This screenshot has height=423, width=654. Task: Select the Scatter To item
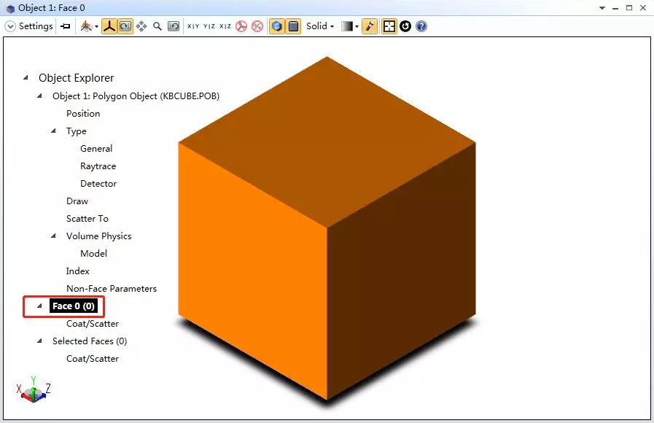point(87,219)
